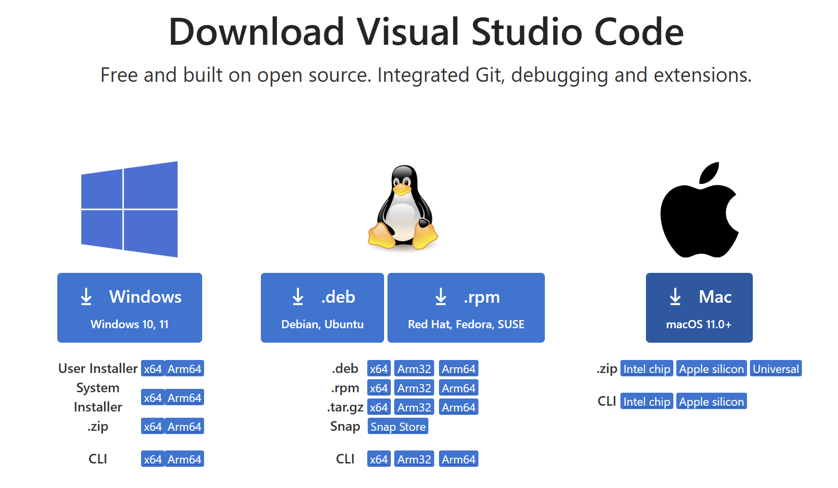Download the Mac CLI for Apple silicon
Image resolution: width=838 pixels, height=488 pixels.
pyautogui.click(x=711, y=401)
